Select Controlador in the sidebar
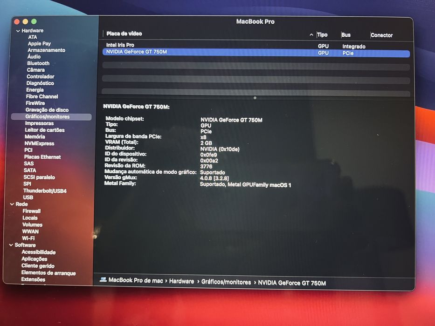Viewport: 435px width, 326px height. click(40, 77)
